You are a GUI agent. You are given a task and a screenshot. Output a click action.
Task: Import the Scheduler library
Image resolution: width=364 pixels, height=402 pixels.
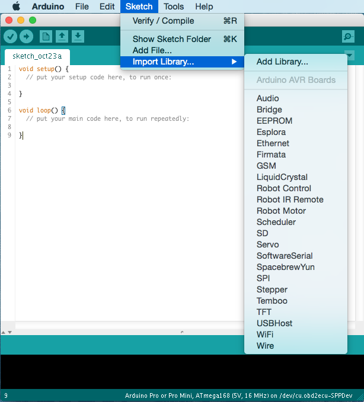296,222
